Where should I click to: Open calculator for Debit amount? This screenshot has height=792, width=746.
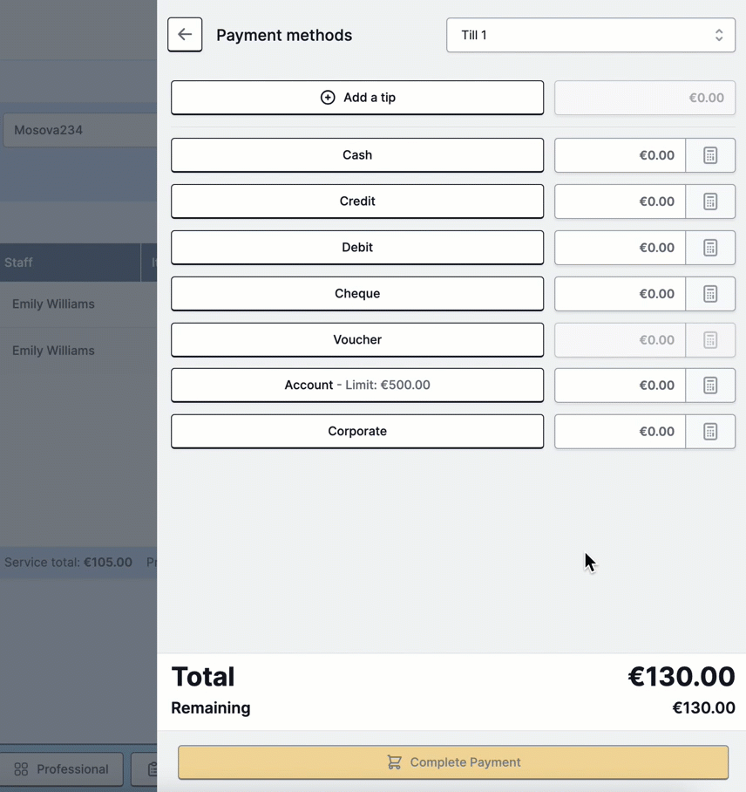pos(710,248)
